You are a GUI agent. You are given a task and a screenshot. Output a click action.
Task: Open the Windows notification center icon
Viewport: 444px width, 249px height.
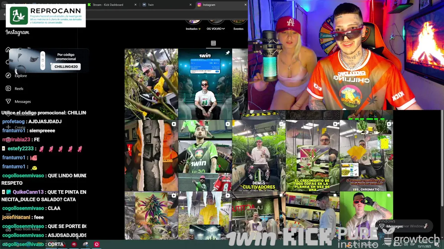(x=437, y=245)
